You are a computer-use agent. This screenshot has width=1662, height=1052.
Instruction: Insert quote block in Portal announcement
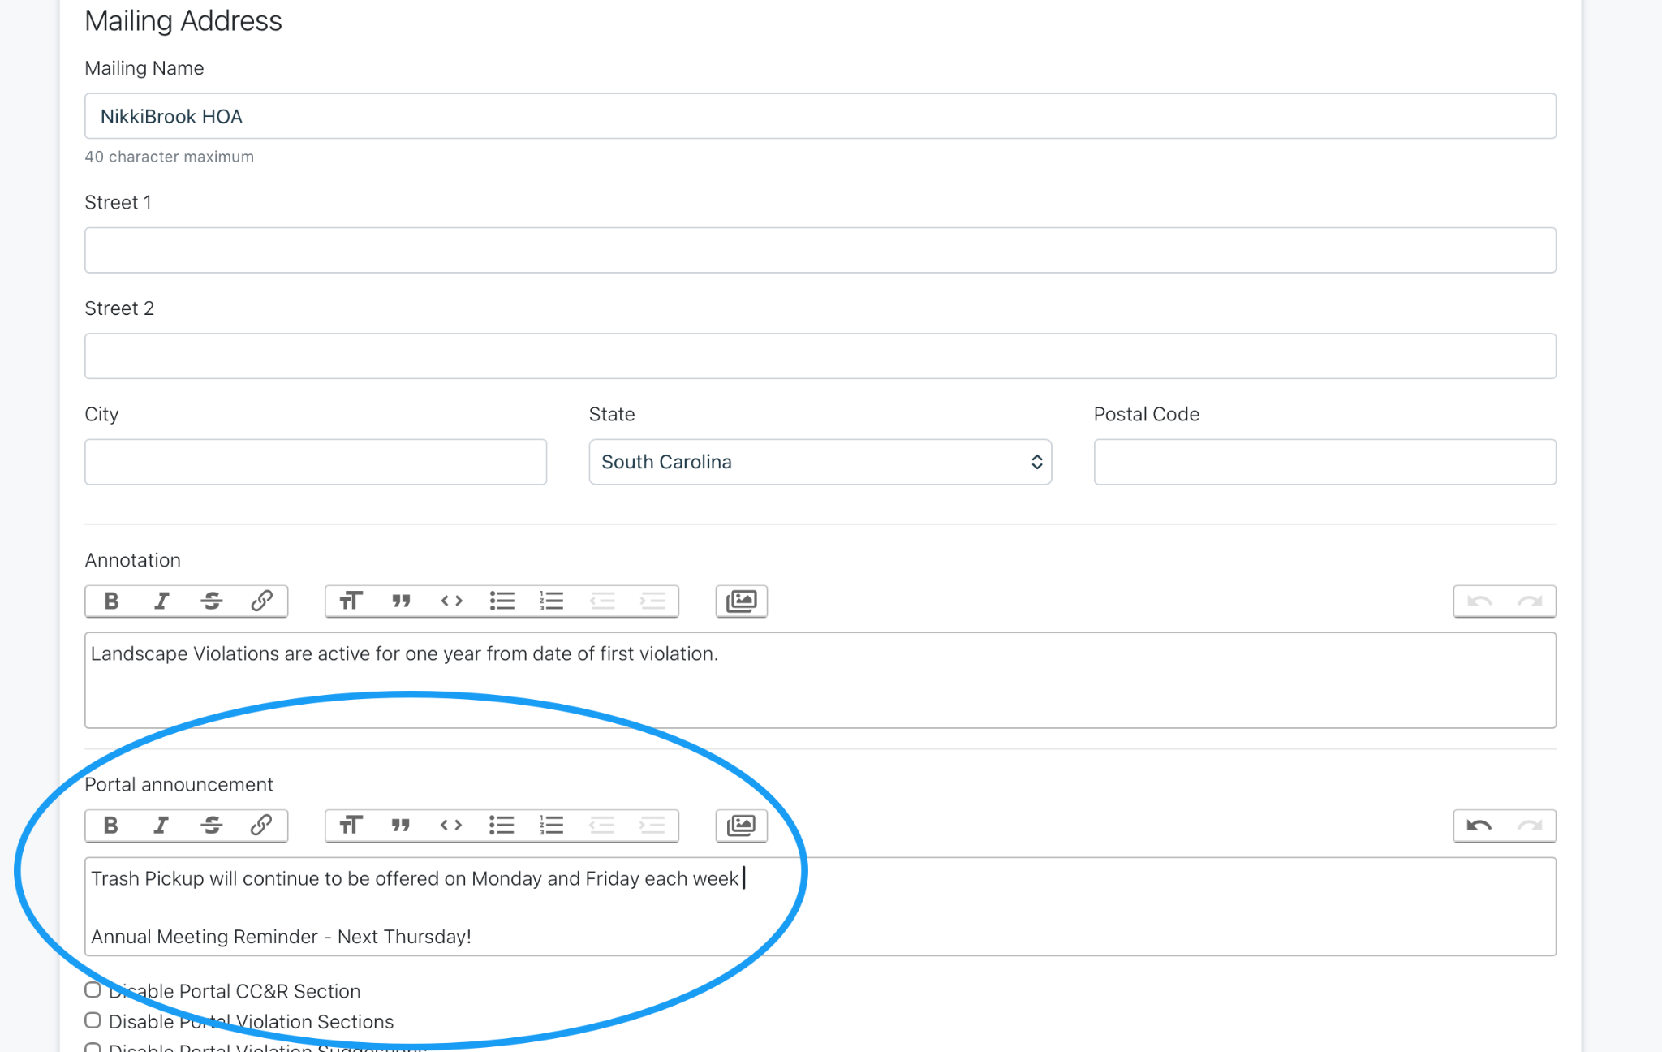[401, 826]
